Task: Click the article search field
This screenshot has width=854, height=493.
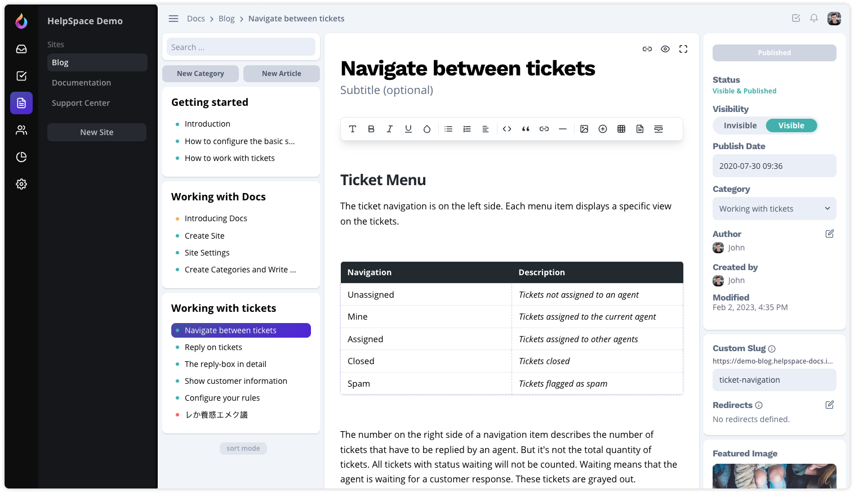Action: pyautogui.click(x=241, y=47)
